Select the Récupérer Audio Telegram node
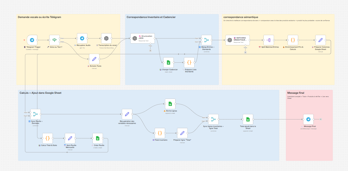 click(82, 38)
